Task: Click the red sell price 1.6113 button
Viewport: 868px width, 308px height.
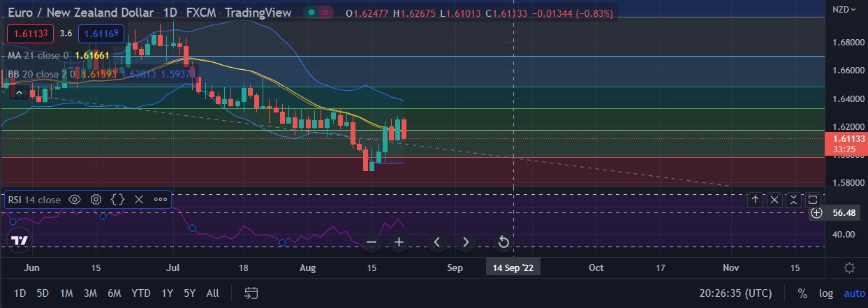Action: [29, 33]
